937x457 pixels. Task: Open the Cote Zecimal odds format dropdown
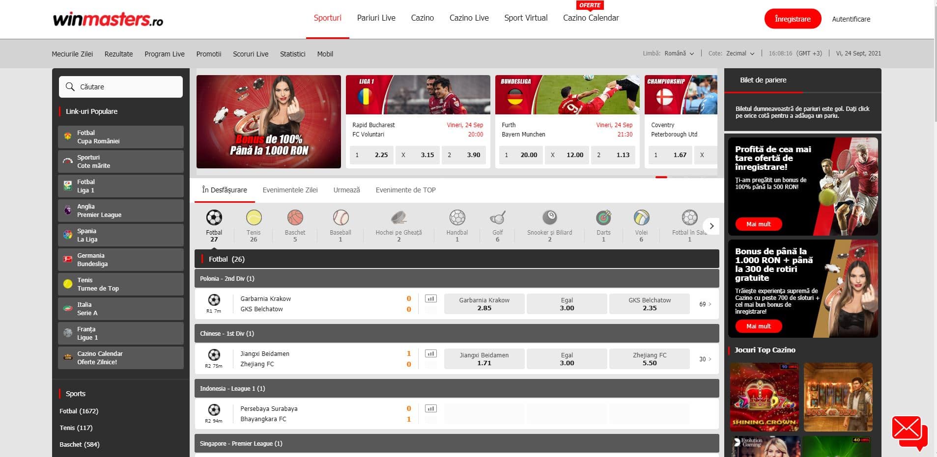click(x=739, y=54)
